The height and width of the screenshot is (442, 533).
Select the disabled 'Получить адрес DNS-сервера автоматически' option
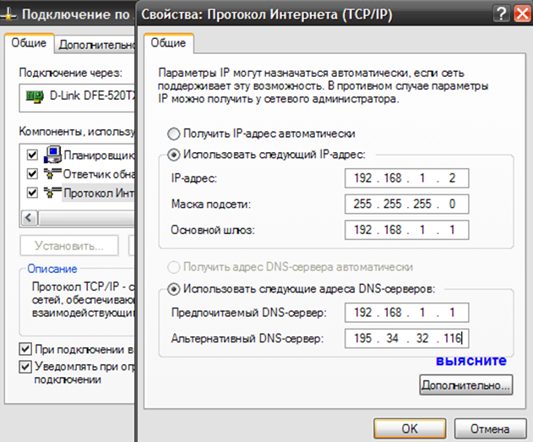click(173, 268)
